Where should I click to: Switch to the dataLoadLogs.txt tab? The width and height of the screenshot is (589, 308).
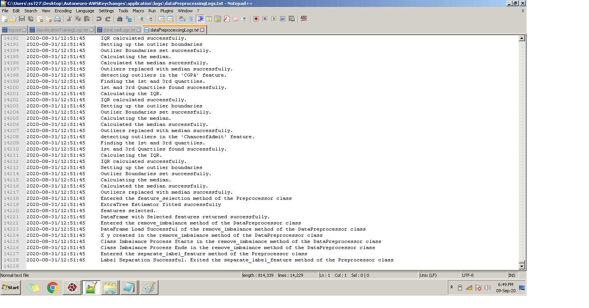point(119,30)
